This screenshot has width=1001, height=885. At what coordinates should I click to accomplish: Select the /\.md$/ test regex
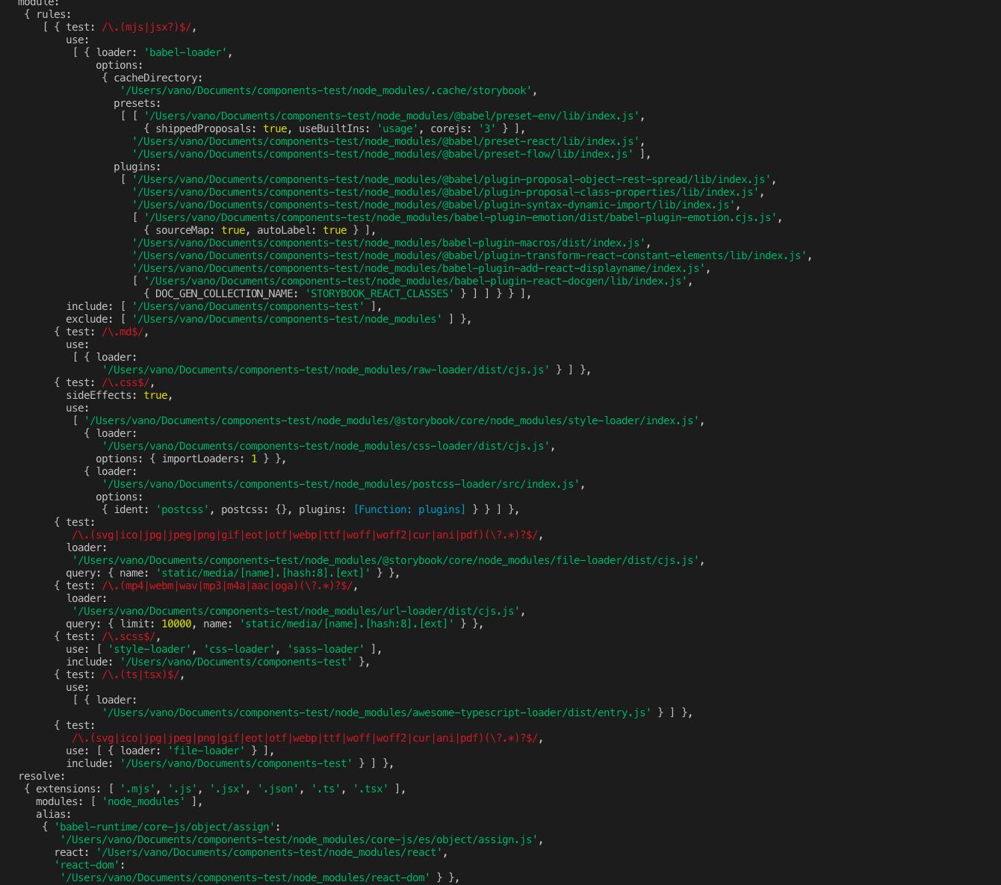point(123,332)
